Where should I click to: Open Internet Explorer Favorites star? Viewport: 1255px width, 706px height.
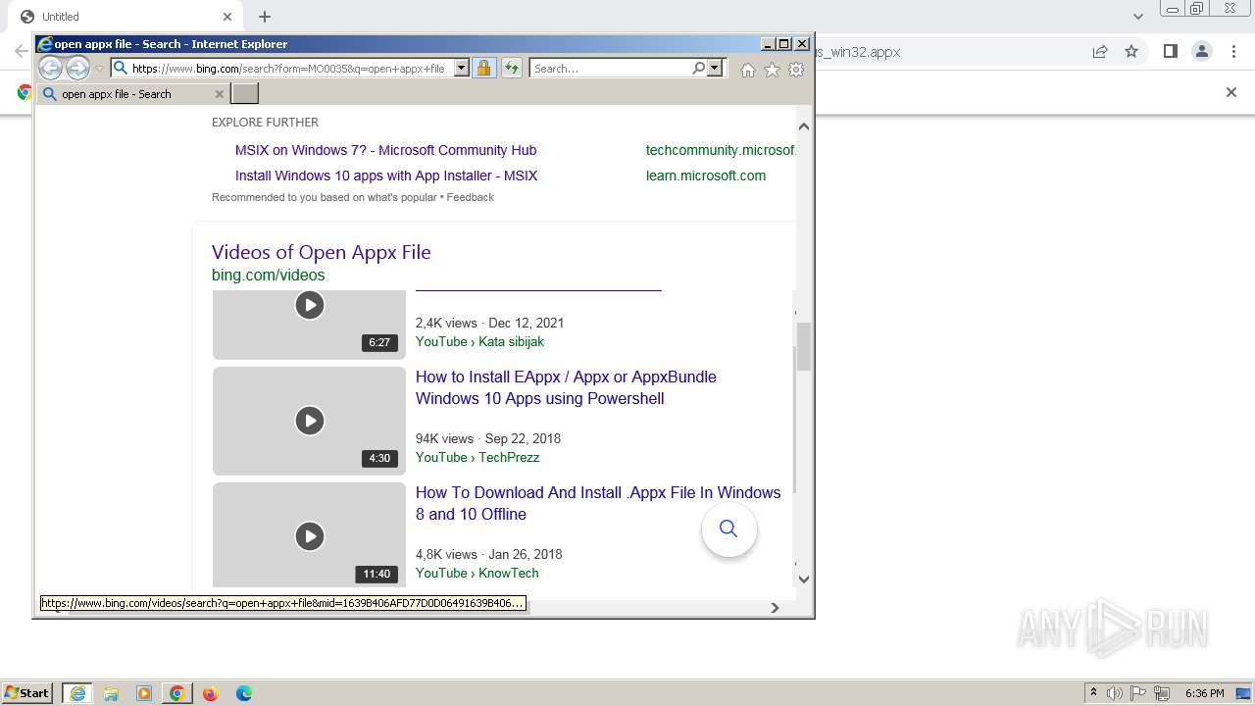tap(772, 70)
